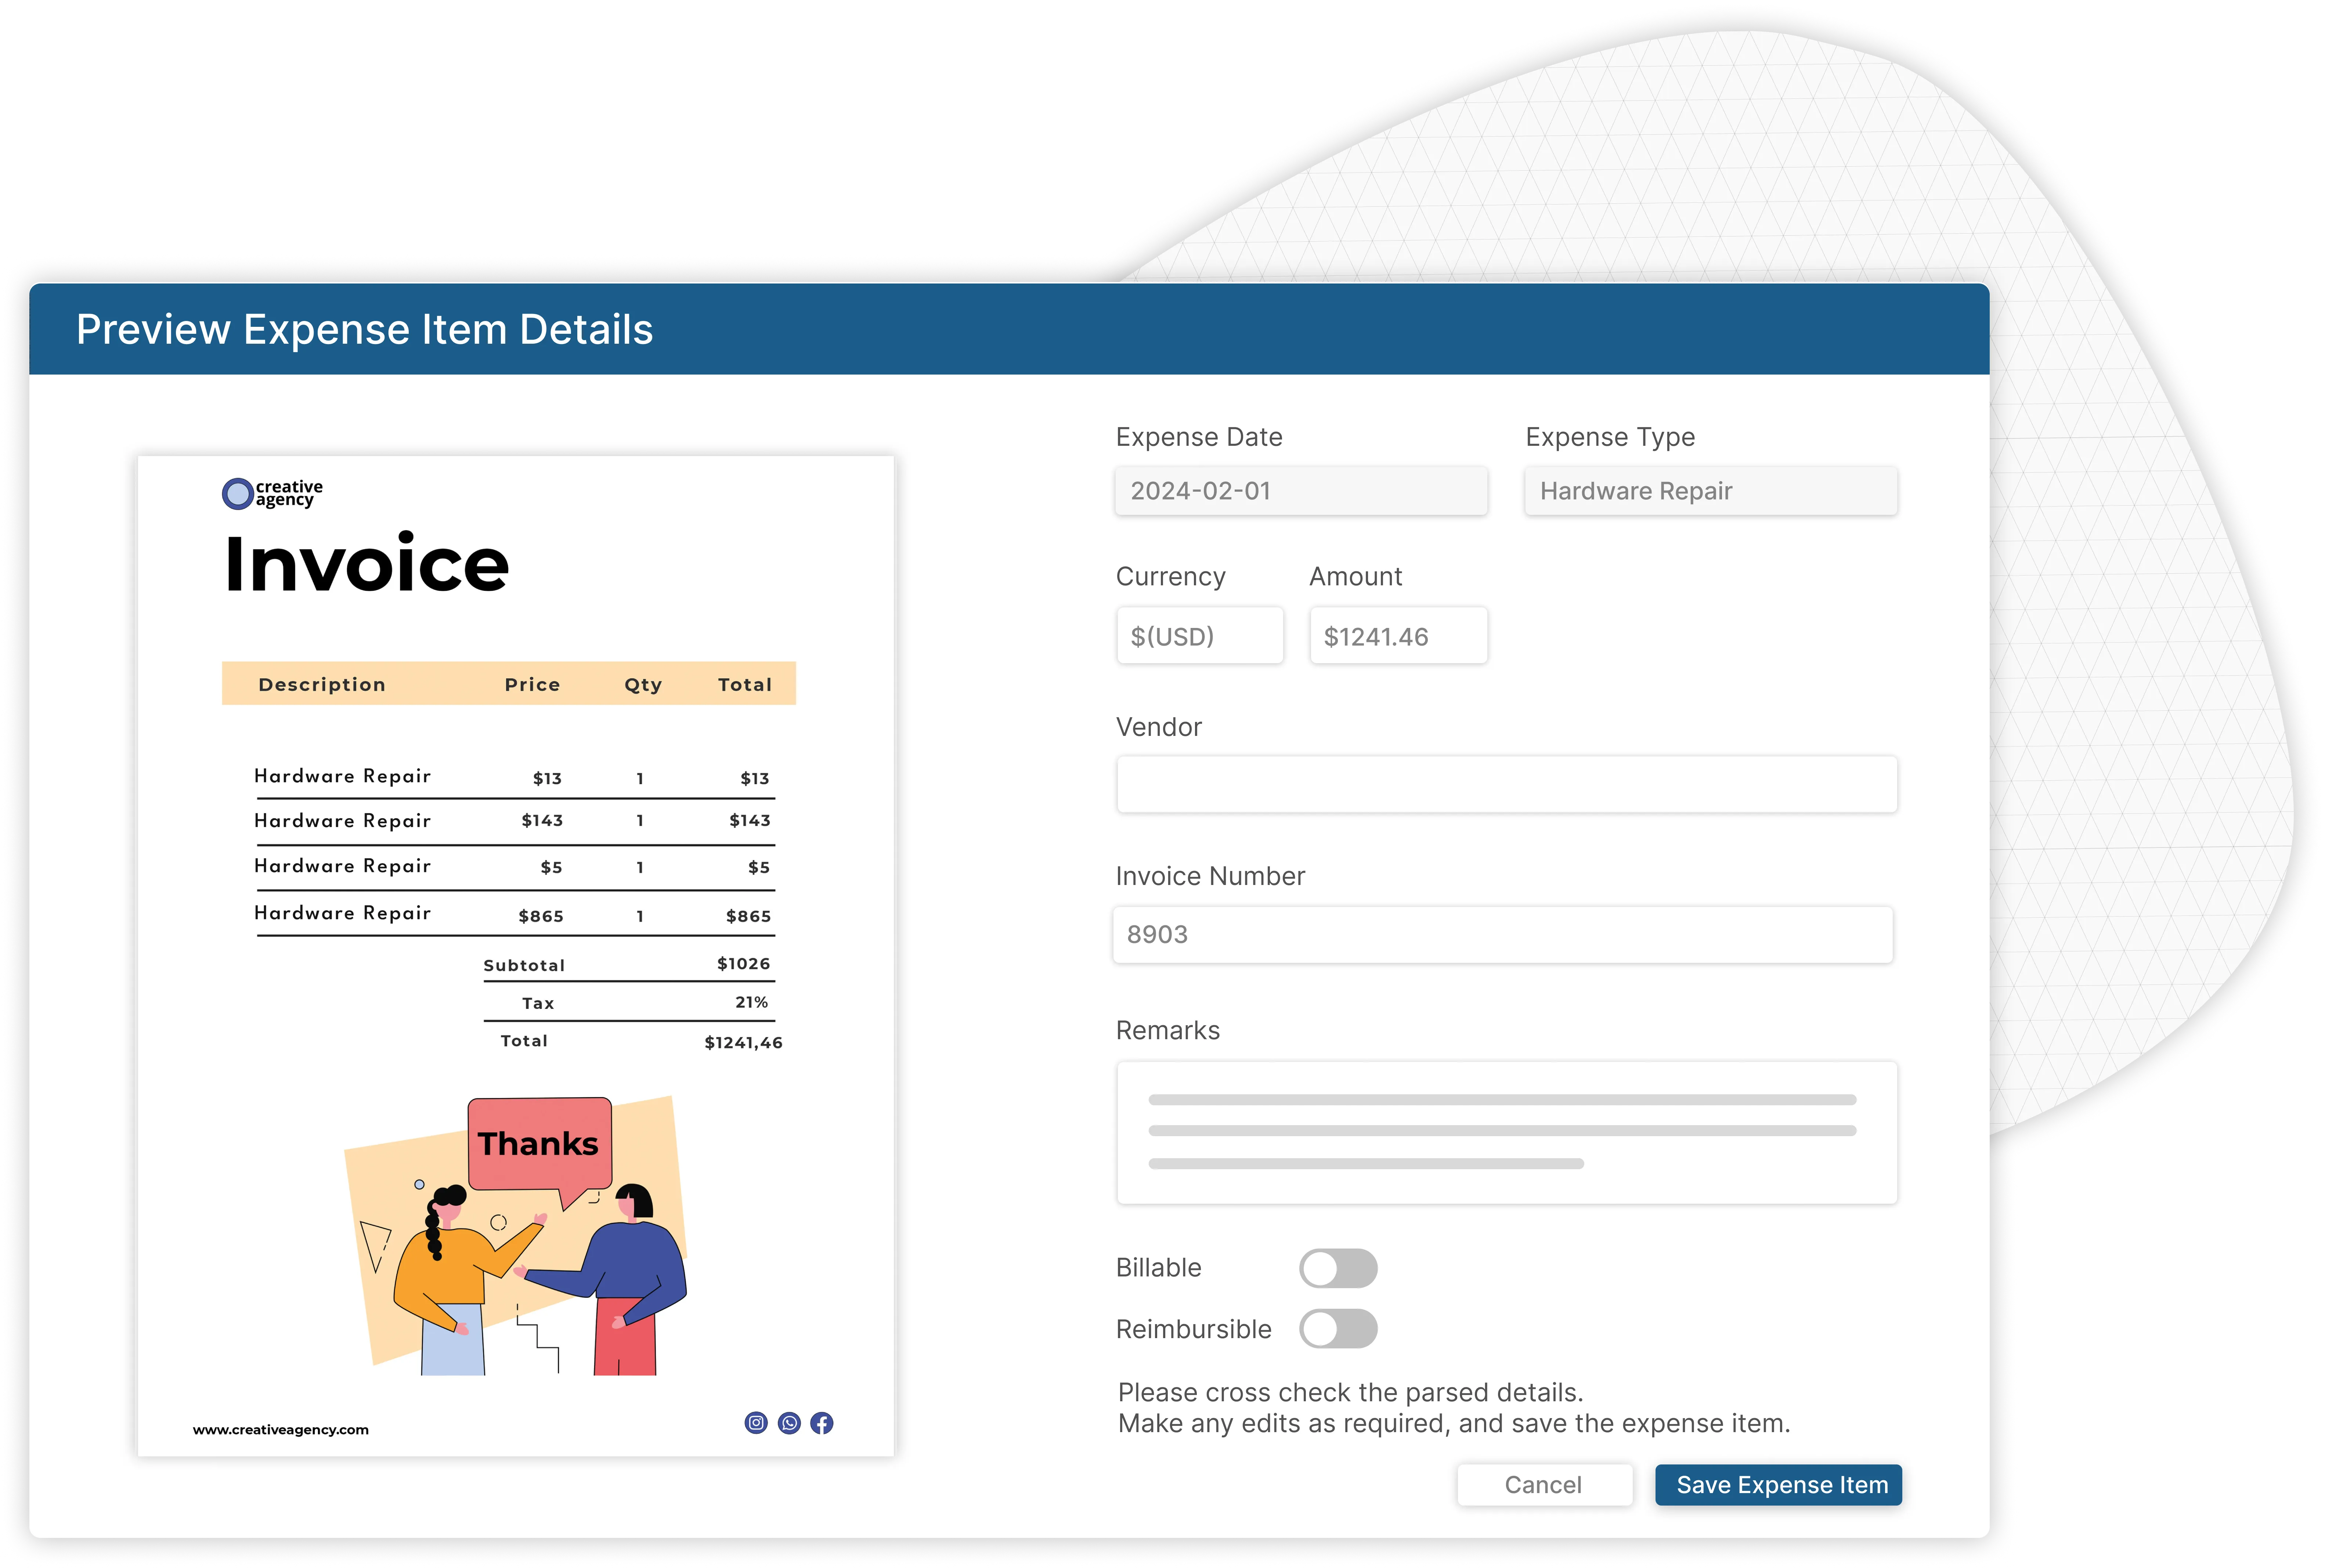This screenshot has width=2325, height=1568.
Task: Click the Description column header
Action: pyautogui.click(x=322, y=684)
